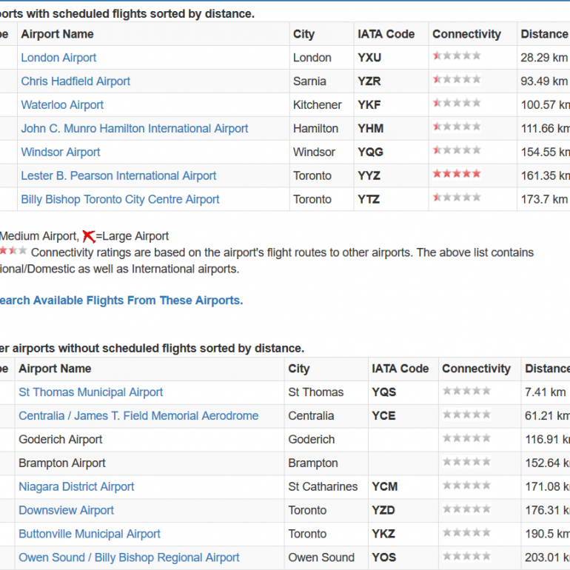Open the Downsview Airport link
The height and width of the screenshot is (570, 570).
[66, 510]
